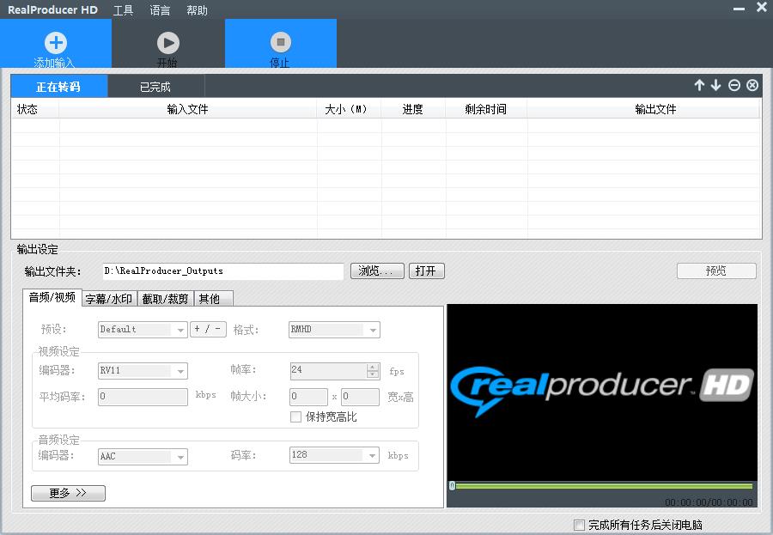Move selected task down with arrow icon

(x=716, y=85)
